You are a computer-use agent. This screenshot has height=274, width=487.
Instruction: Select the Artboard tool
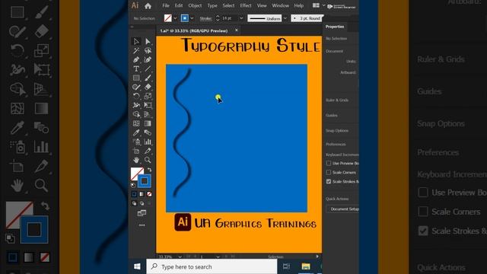point(136,151)
